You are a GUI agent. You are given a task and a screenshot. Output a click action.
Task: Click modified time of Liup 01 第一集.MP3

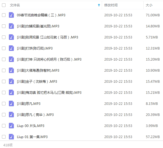click(118, 137)
